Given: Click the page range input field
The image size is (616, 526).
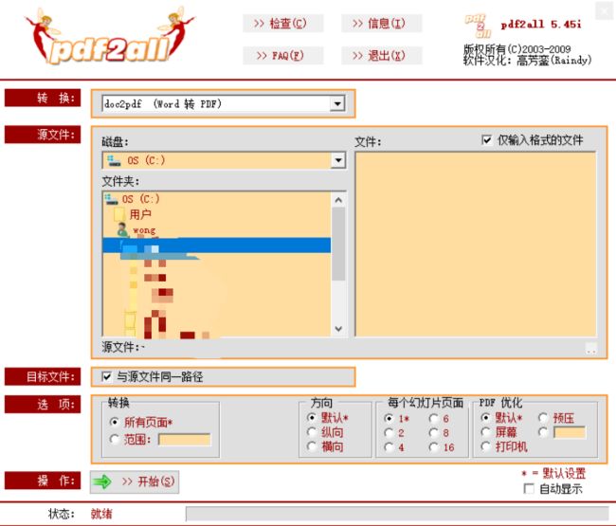Looking at the screenshot, I should click(x=185, y=439).
